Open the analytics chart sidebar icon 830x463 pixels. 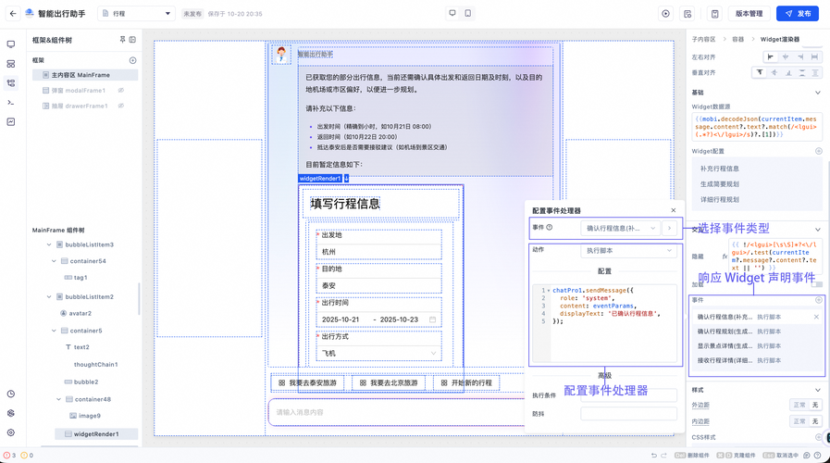coord(11,122)
